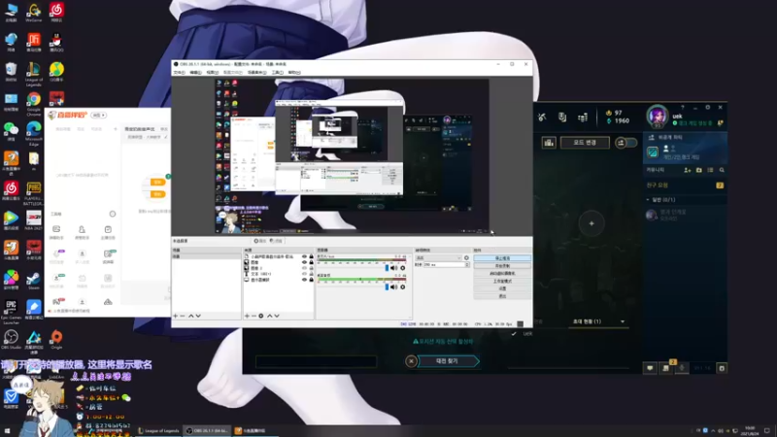This screenshot has height=437, width=777.
Task: Open the Windows Start button
Action: point(7,430)
